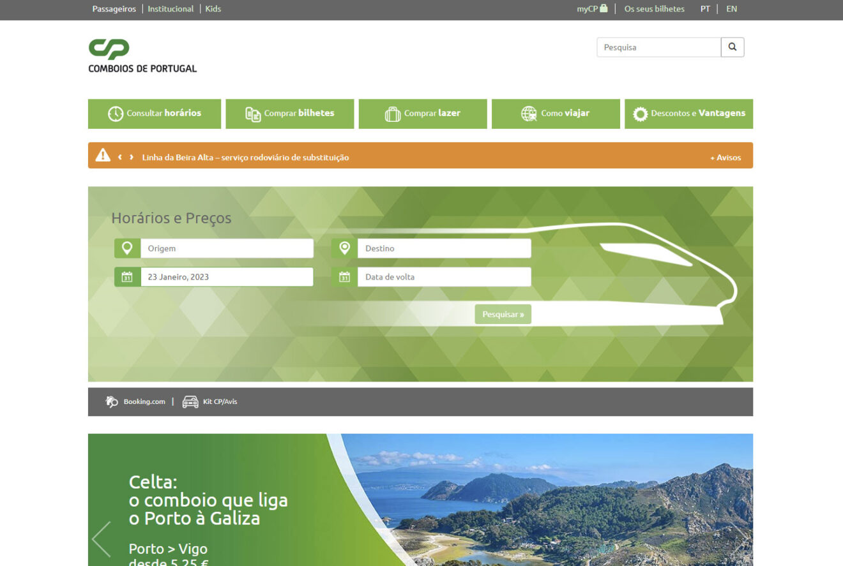Open the Consultar horários menu

(x=155, y=114)
